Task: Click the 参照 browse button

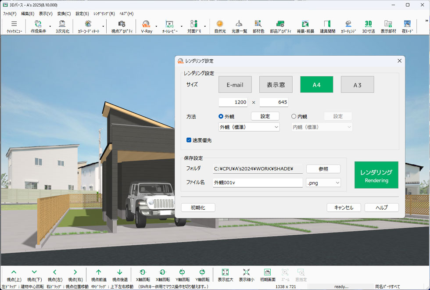Action: click(323, 169)
